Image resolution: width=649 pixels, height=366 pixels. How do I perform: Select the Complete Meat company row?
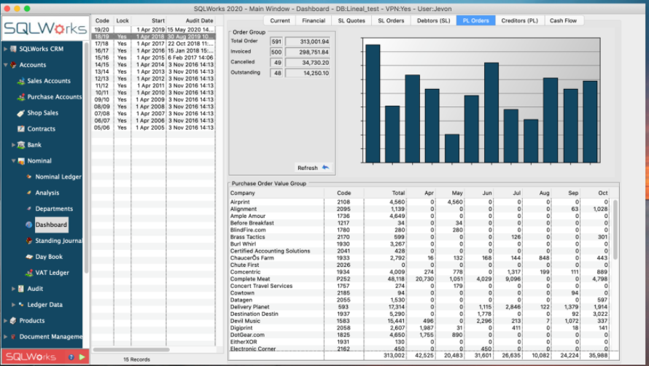click(420, 279)
